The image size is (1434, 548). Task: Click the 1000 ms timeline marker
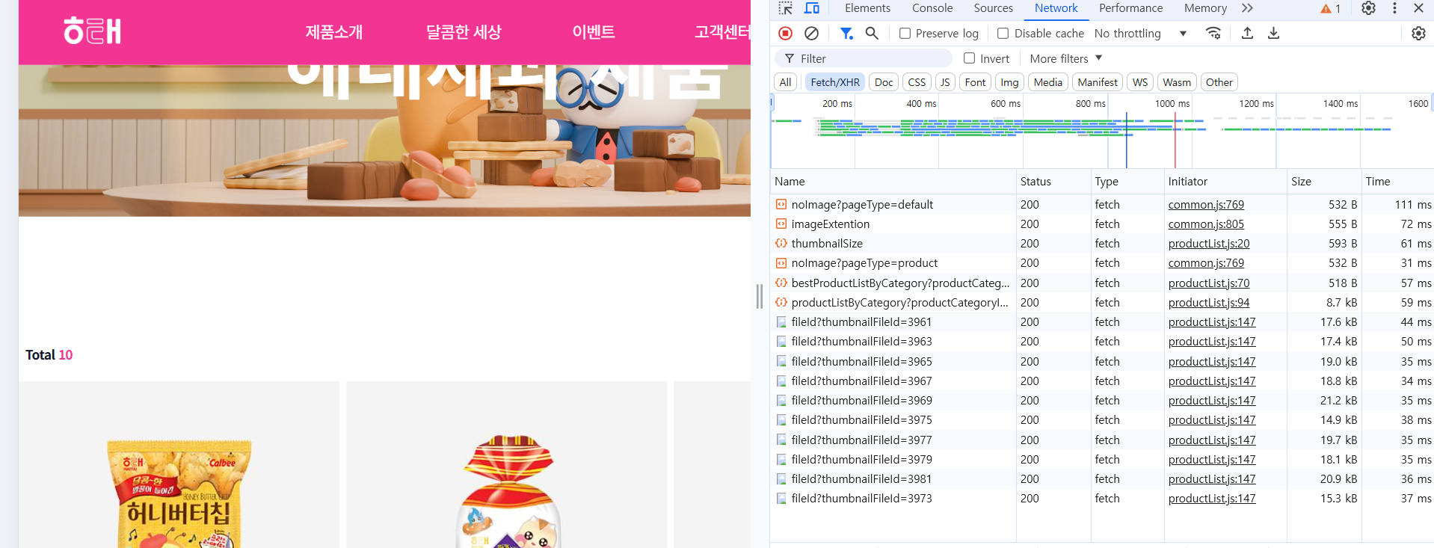[1172, 103]
